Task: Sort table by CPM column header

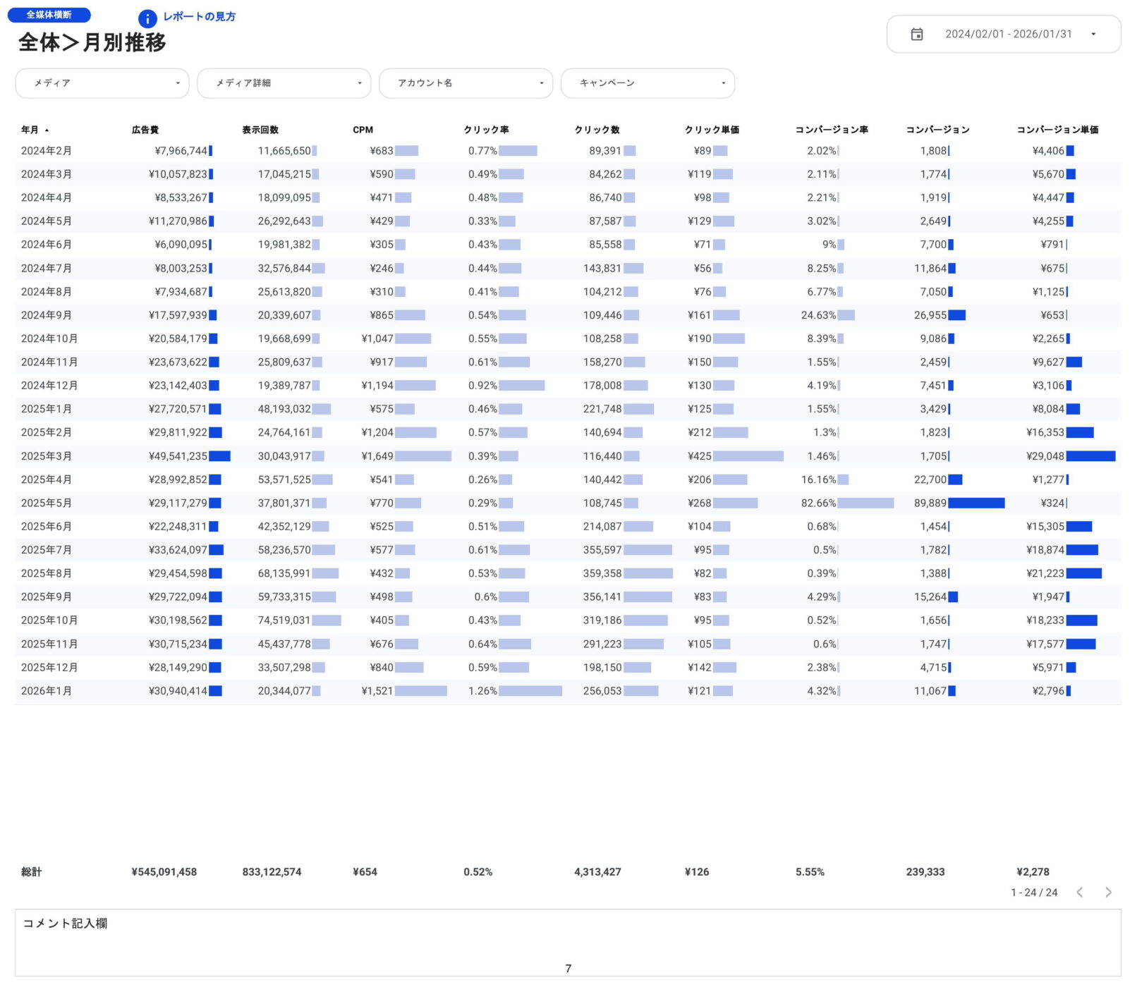Action: 363,130
